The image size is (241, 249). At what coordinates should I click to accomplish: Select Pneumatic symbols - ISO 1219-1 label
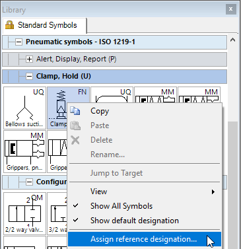pos(81,42)
